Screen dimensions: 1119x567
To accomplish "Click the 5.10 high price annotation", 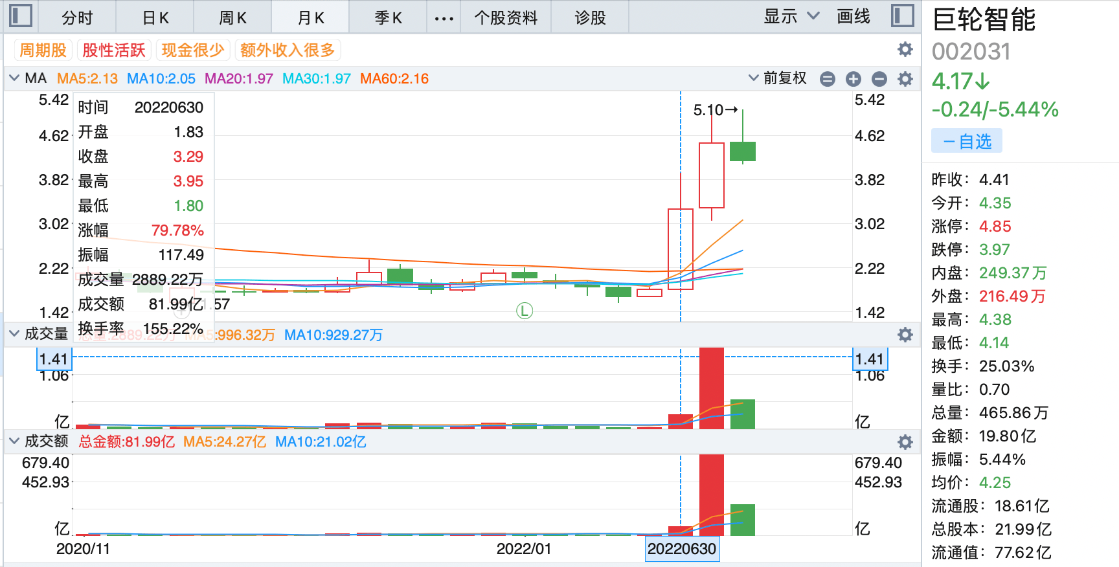I will pyautogui.click(x=716, y=110).
